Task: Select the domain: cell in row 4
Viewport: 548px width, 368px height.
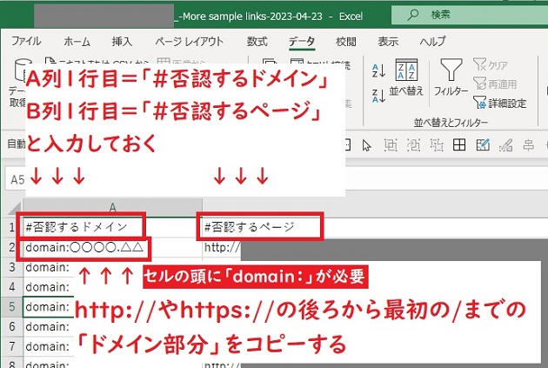Action: 48,287
